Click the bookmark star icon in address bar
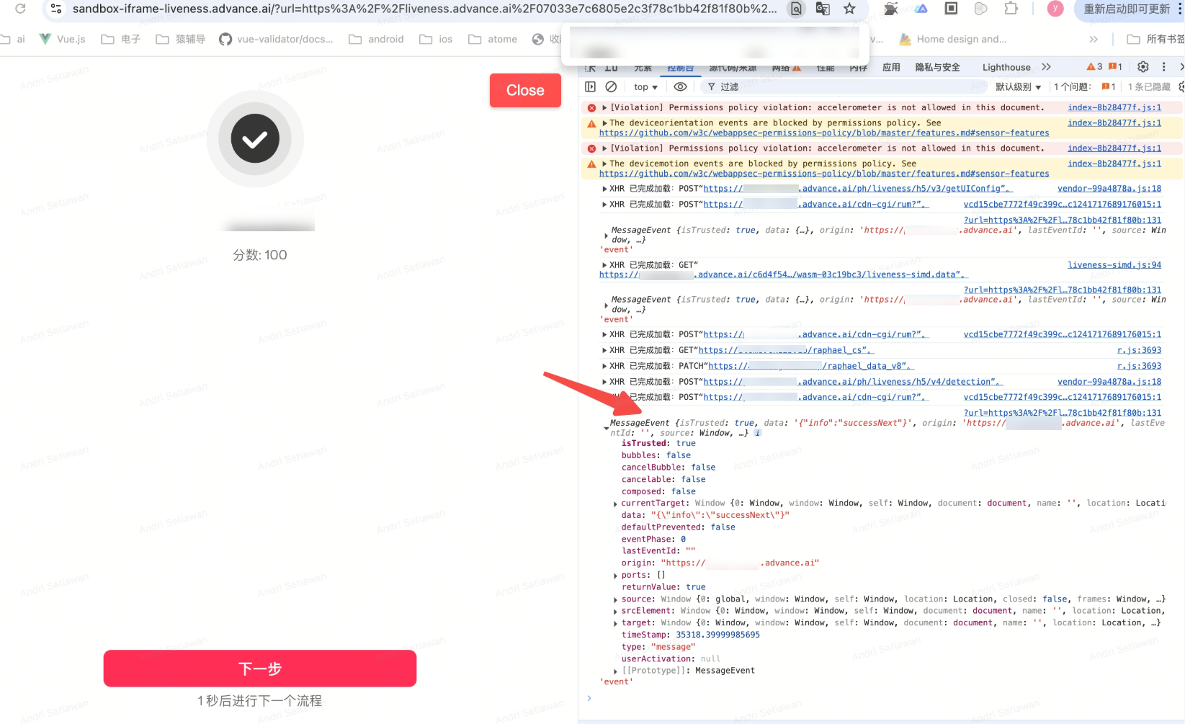The height and width of the screenshot is (724, 1185). coord(849,9)
